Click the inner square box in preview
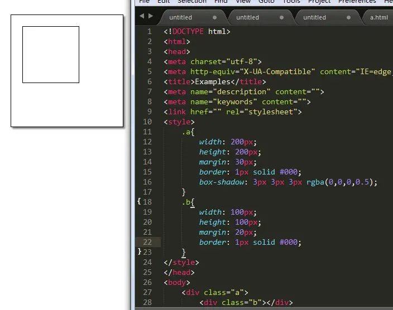393x310 pixels. pyautogui.click(x=51, y=55)
